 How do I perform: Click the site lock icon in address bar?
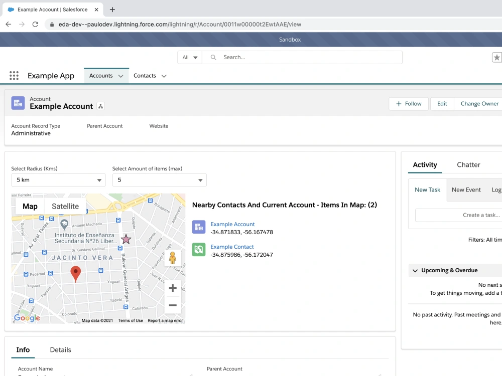pyautogui.click(x=52, y=24)
